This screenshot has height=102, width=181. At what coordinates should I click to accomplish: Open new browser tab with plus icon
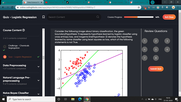click(152, 2)
